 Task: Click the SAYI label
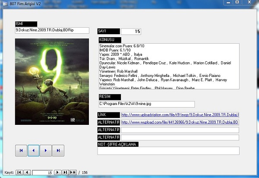pos(109,31)
